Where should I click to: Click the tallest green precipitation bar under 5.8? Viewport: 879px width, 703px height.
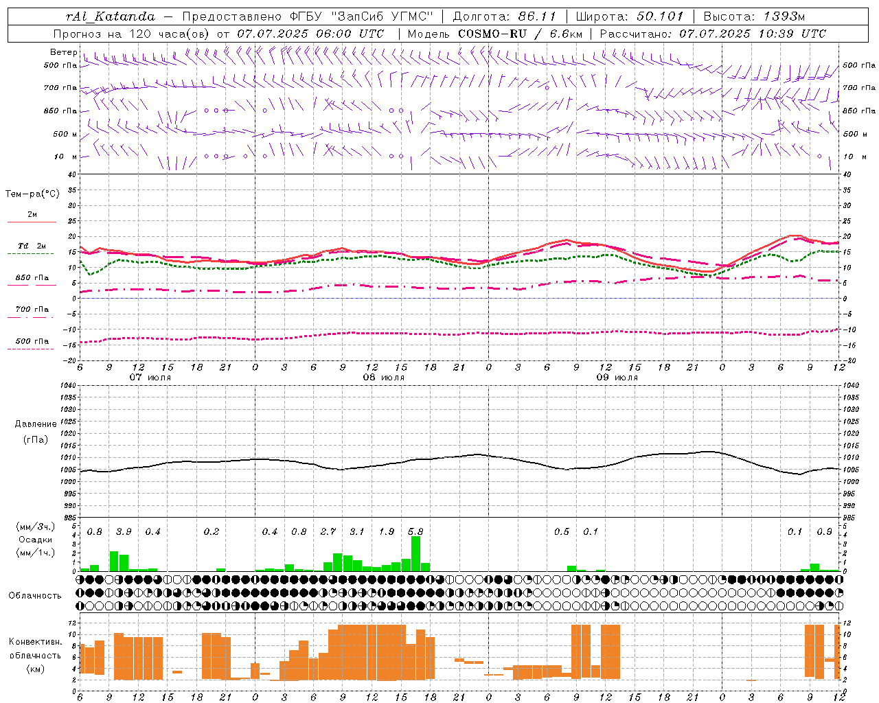tap(415, 554)
